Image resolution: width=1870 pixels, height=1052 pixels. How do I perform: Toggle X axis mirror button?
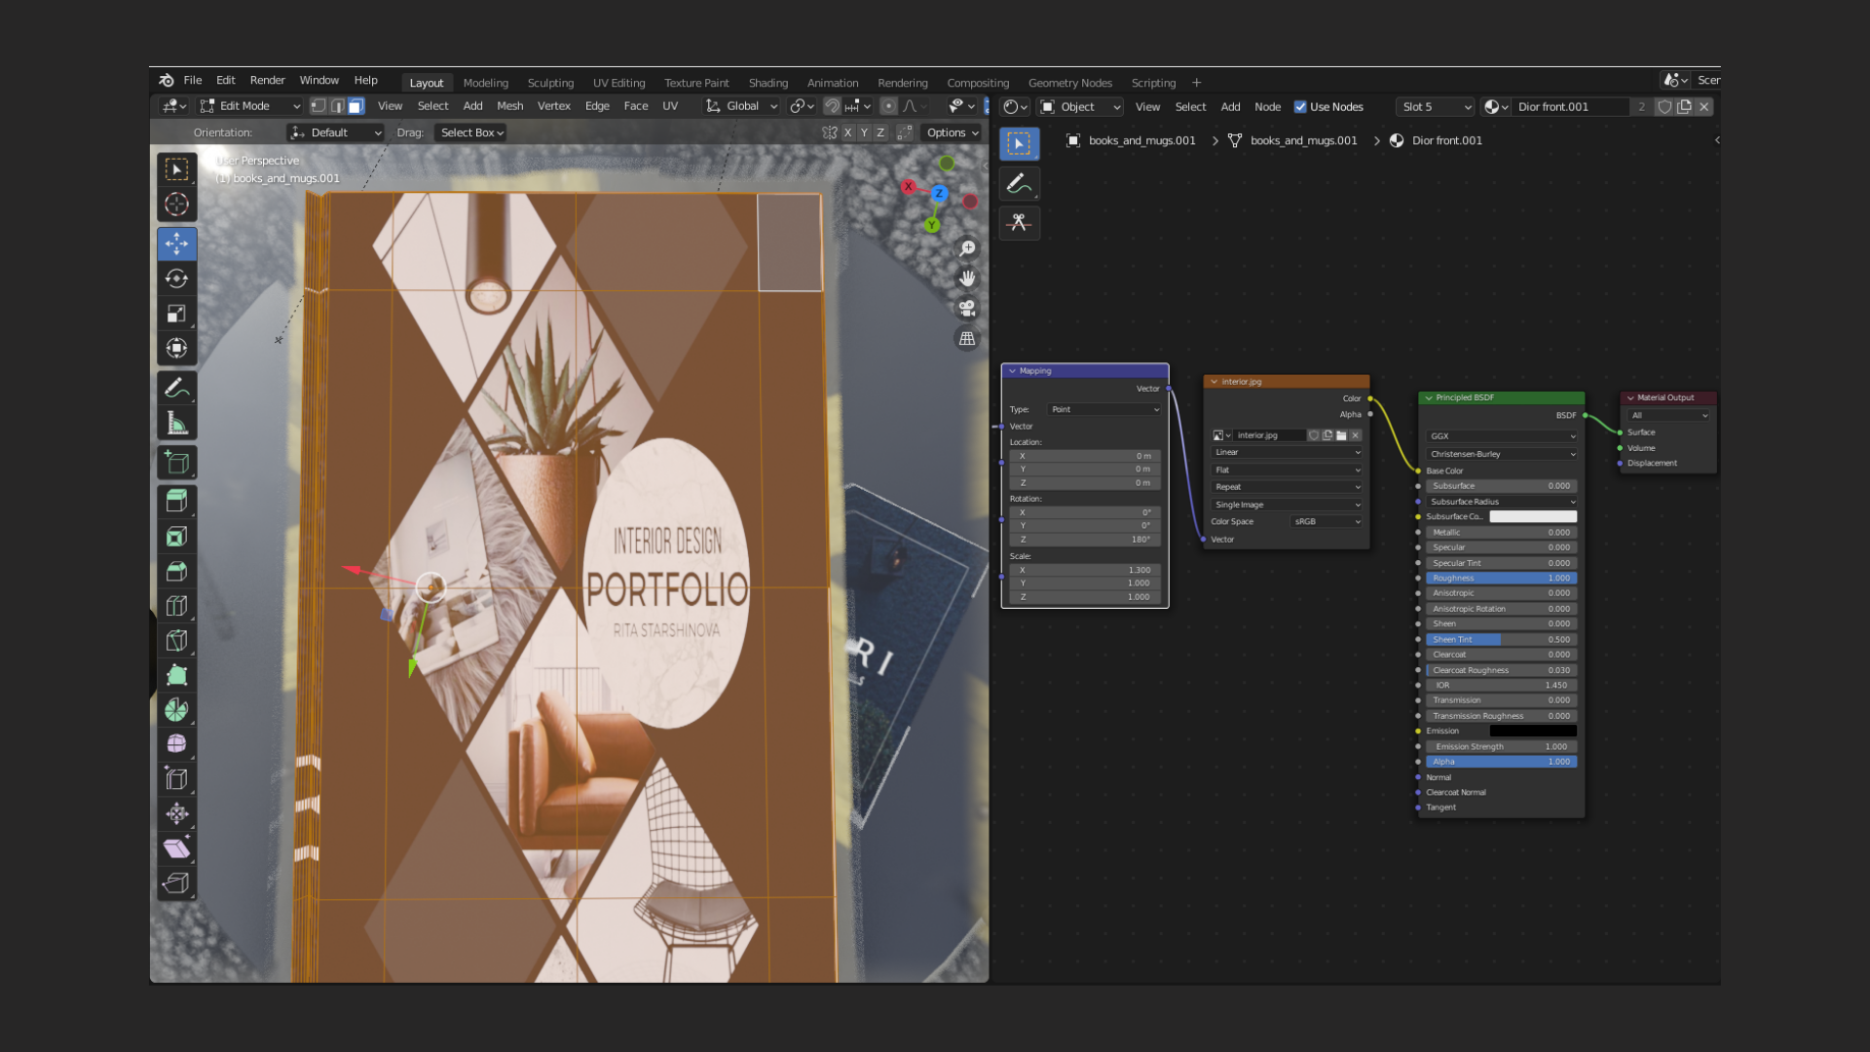847,132
